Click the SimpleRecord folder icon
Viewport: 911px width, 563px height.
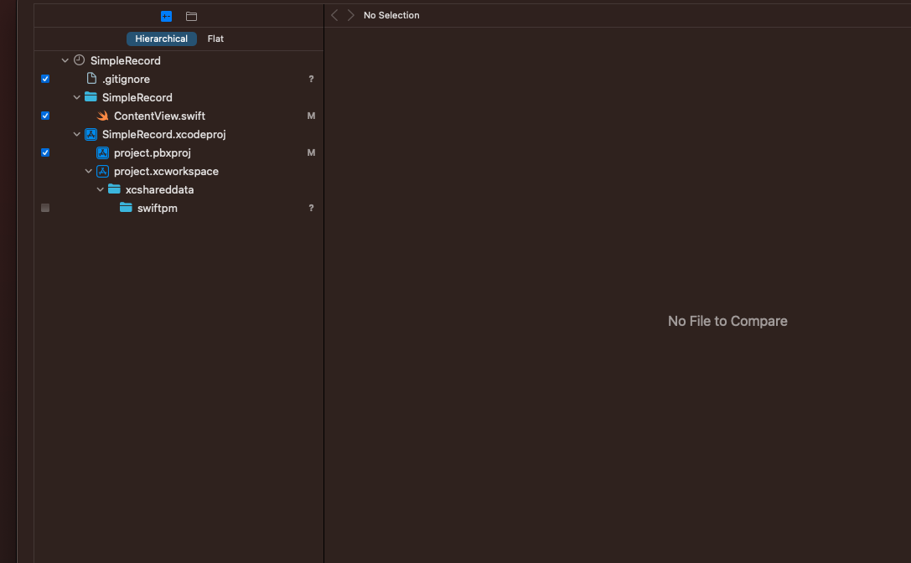click(x=91, y=97)
